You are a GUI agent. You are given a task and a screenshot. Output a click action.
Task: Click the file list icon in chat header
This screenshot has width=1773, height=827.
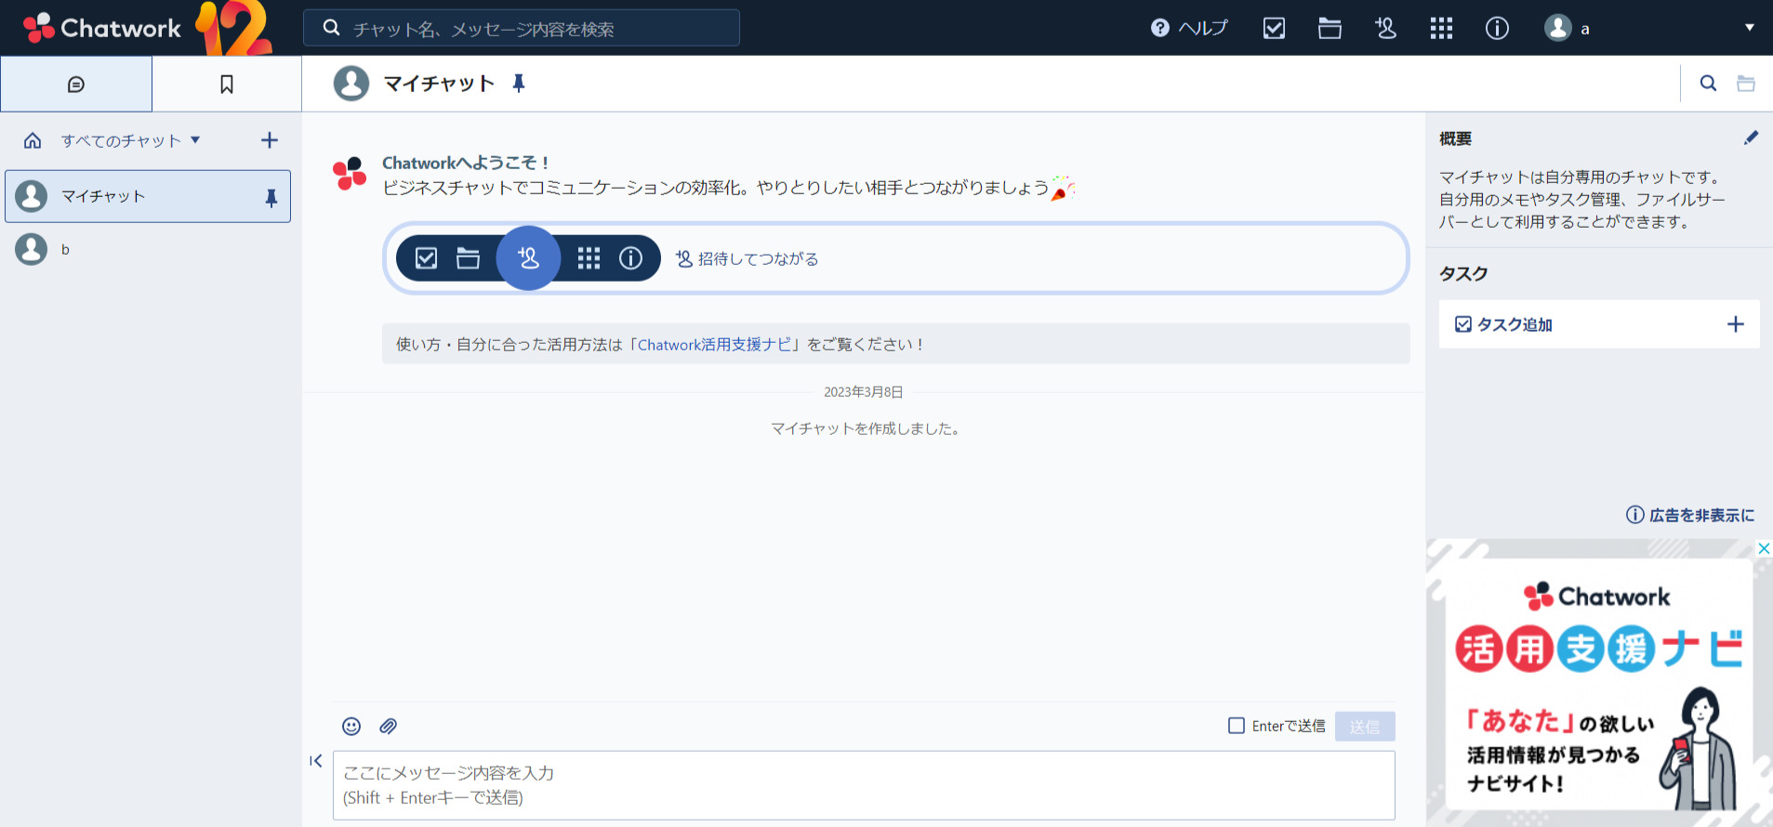(x=1746, y=84)
